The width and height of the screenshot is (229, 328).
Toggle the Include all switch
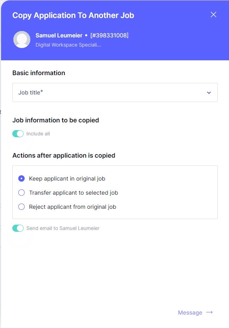tap(18, 134)
